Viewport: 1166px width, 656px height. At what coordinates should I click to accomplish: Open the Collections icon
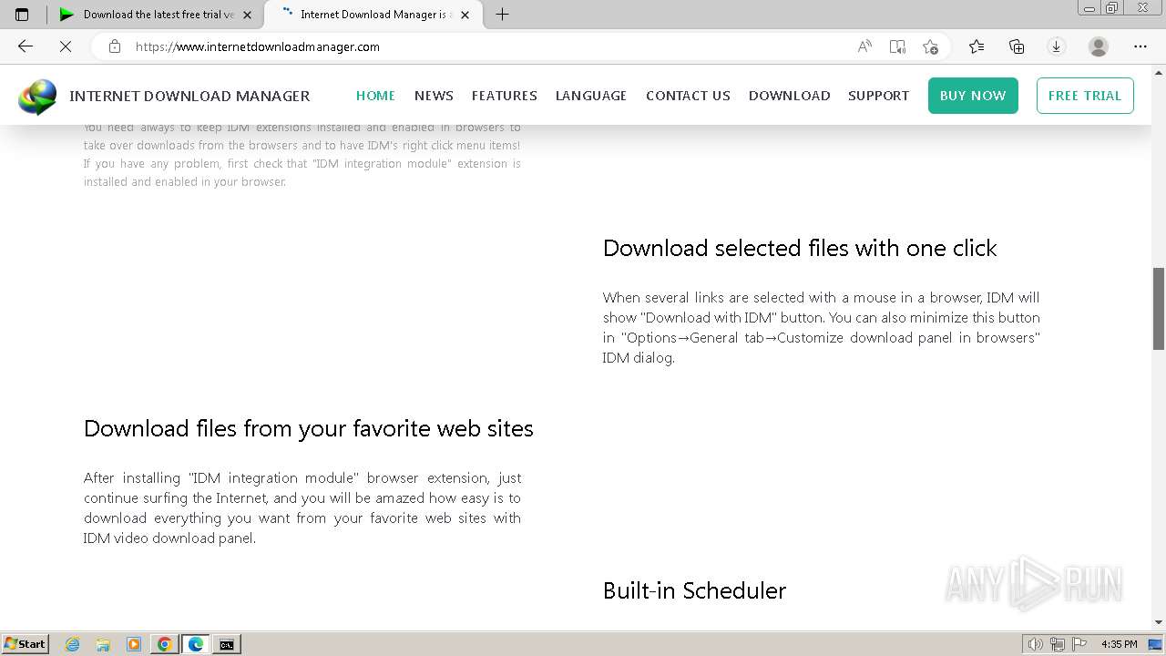tap(1017, 46)
